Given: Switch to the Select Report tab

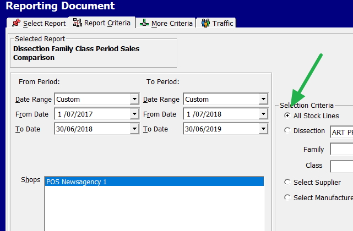Looking at the screenshot, I should [37, 23].
